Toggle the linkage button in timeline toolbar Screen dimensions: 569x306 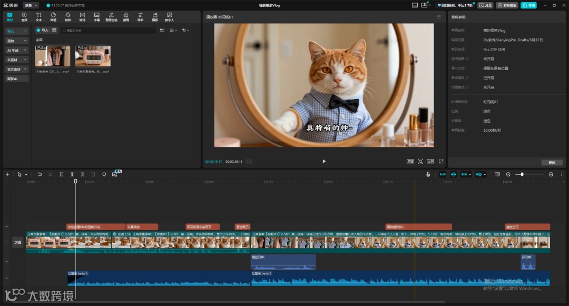[465, 174]
